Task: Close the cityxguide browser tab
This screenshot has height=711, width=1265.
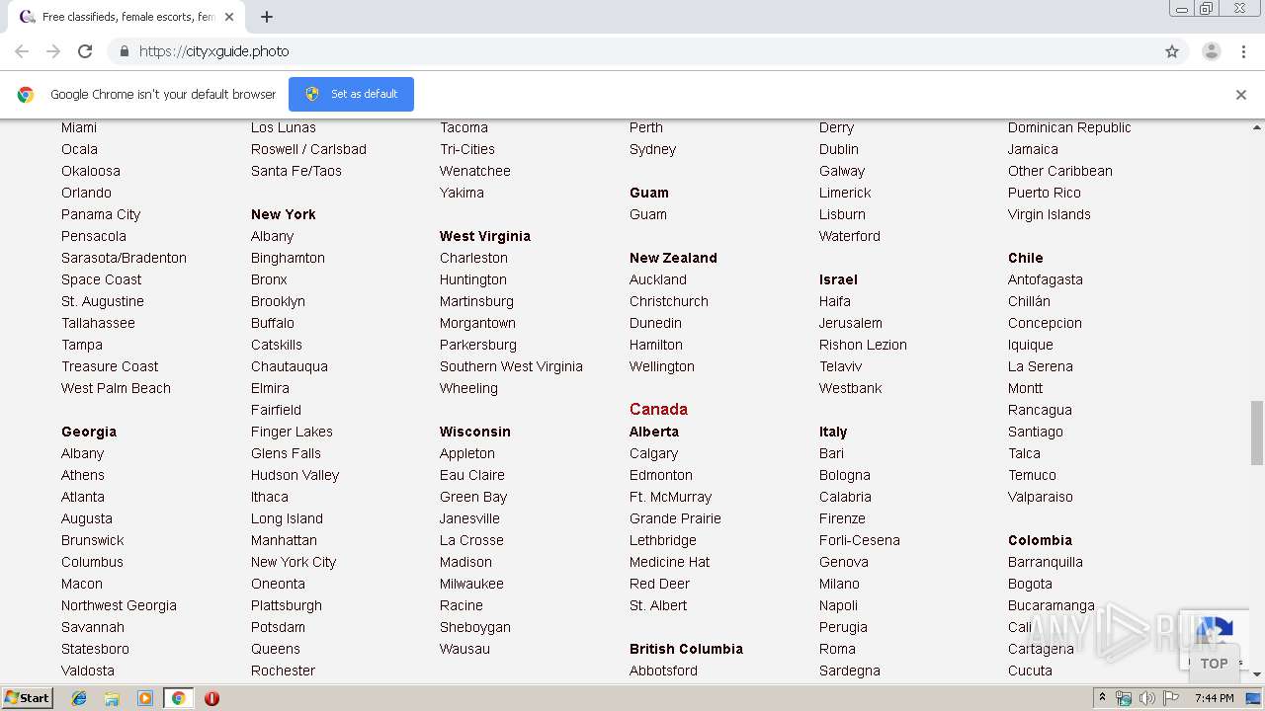Action: coord(229,17)
